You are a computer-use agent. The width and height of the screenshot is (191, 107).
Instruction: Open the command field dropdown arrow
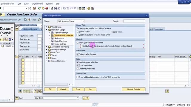click(x=27, y=8)
